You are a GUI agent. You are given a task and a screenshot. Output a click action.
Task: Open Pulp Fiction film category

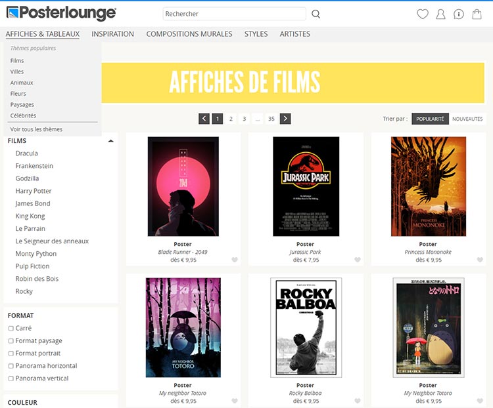coord(32,266)
